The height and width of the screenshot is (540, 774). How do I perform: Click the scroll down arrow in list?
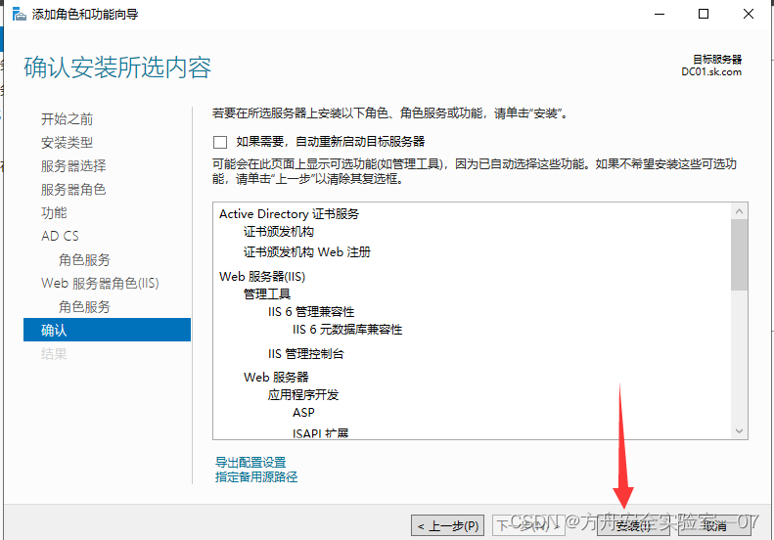[739, 430]
